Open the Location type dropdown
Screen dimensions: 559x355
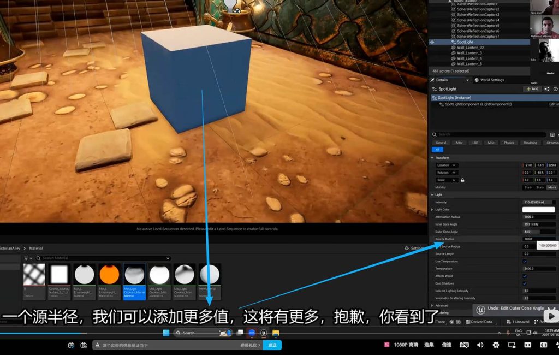[447, 165]
